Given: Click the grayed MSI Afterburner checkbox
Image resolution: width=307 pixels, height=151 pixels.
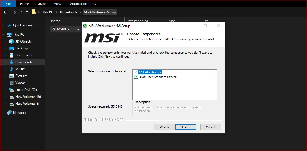Looking at the screenshot, I should [136, 72].
